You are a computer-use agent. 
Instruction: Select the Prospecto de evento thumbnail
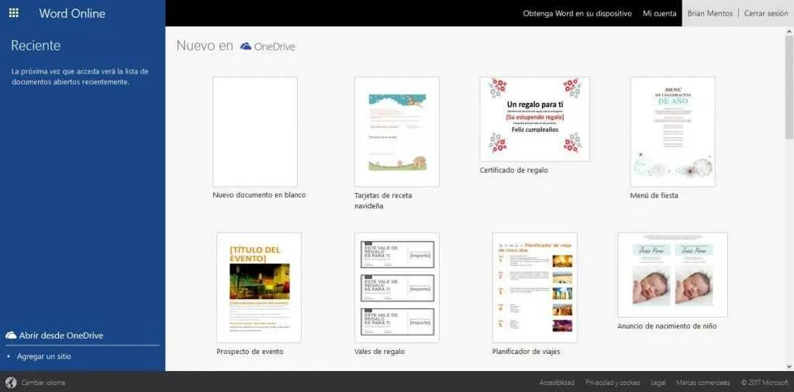(x=259, y=287)
